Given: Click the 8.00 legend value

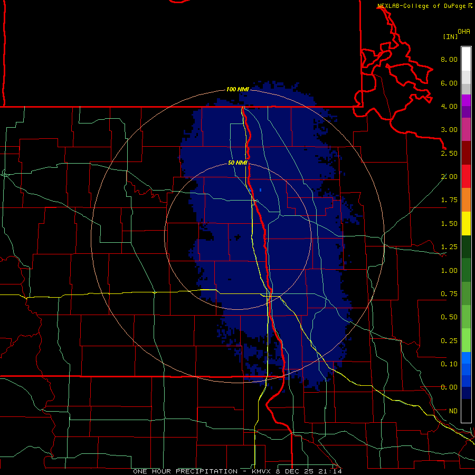Looking at the screenshot, I should tap(449, 59).
